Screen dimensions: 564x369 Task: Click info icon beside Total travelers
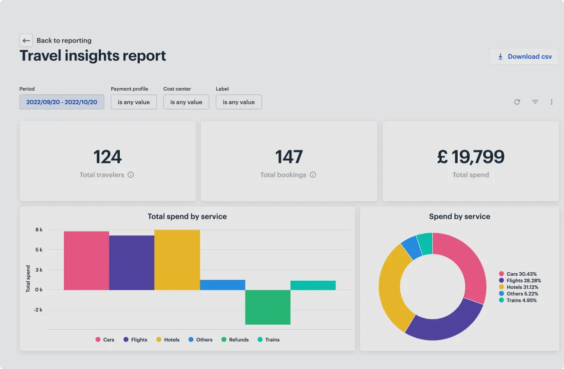131,175
